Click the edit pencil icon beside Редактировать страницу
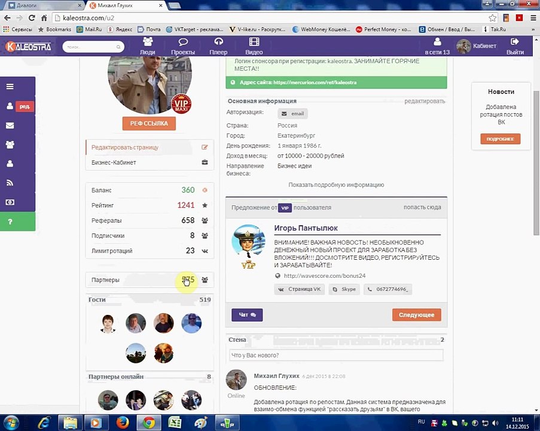Viewport: 540px width, 431px height. [205, 147]
